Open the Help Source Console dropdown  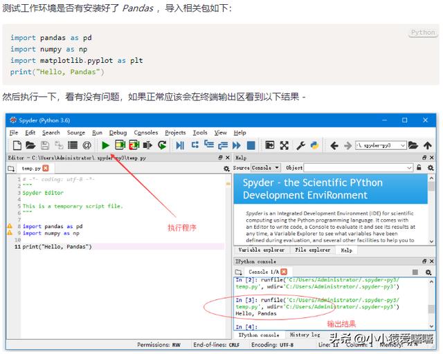click(x=266, y=168)
